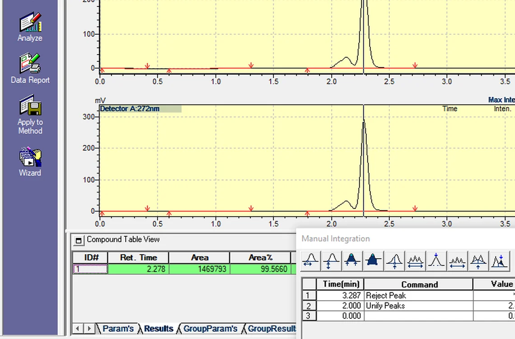Select area percent cell 99.5660
The height and width of the screenshot is (339, 515).
[261, 269]
